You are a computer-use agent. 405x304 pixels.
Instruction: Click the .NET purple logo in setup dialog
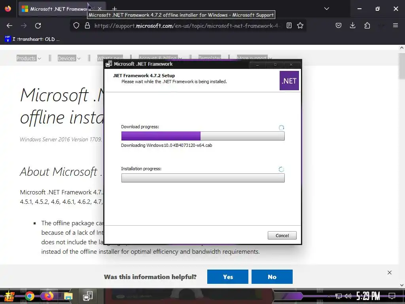pyautogui.click(x=289, y=81)
